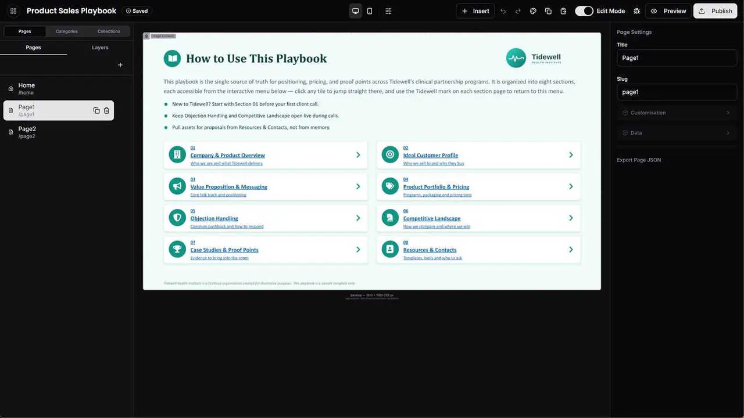Click chevron on Competitive Landscape tile
The image size is (744, 418).
coord(571,218)
